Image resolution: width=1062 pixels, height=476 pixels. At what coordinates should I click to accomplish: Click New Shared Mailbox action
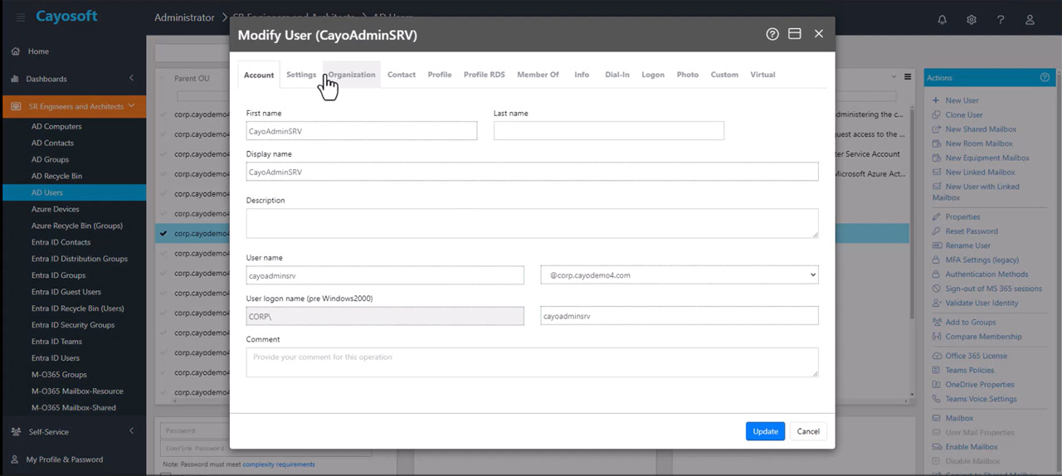click(x=981, y=129)
